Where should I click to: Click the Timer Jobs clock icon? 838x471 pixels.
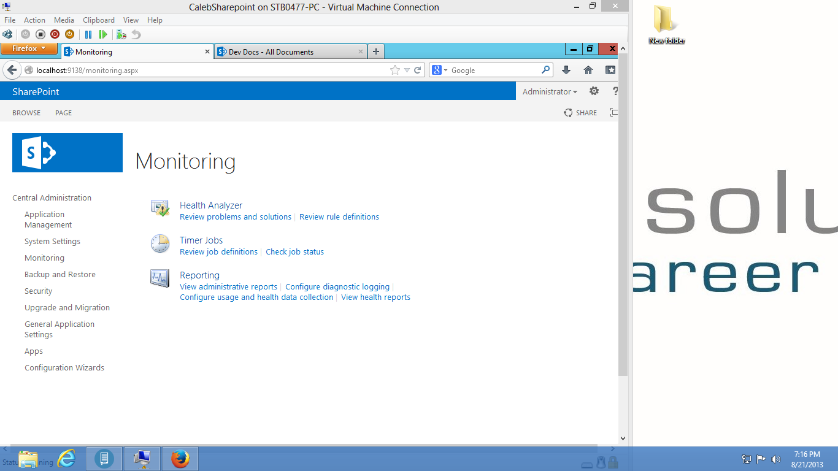click(x=160, y=243)
